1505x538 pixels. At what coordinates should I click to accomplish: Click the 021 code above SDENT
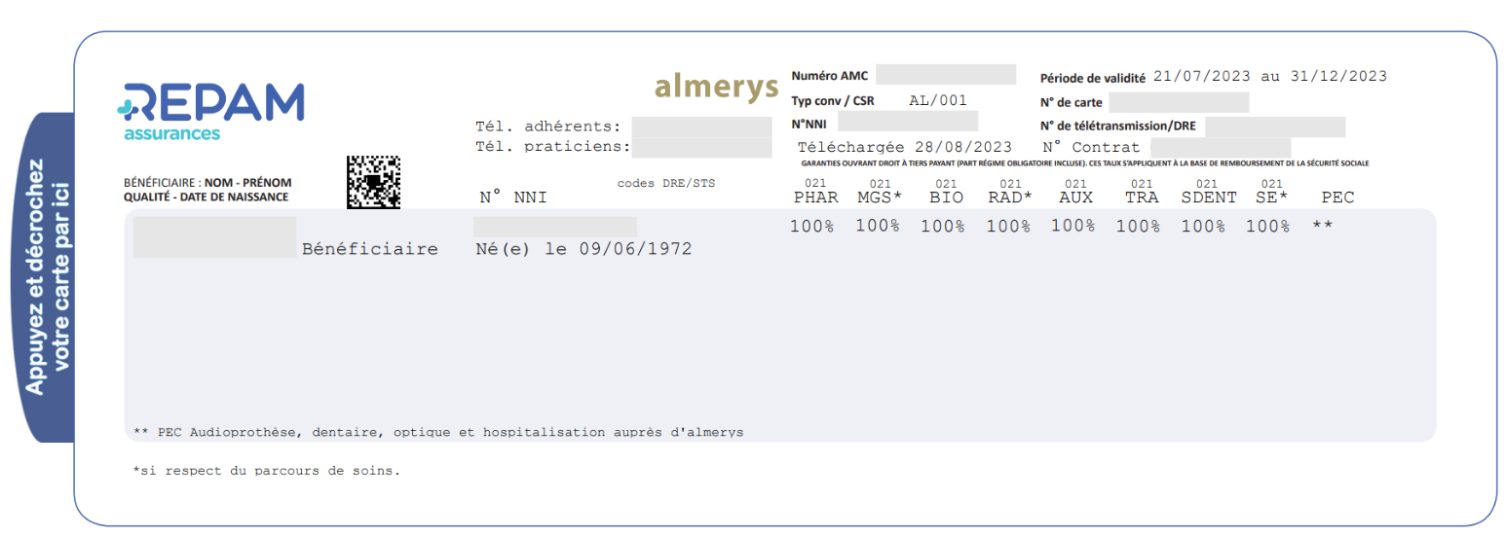point(1207,184)
